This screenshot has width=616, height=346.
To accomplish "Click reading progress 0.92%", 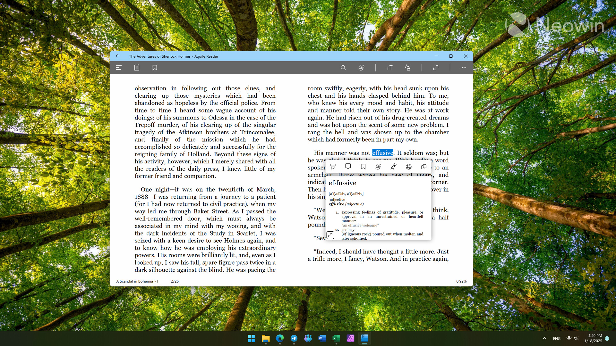I will [461, 281].
